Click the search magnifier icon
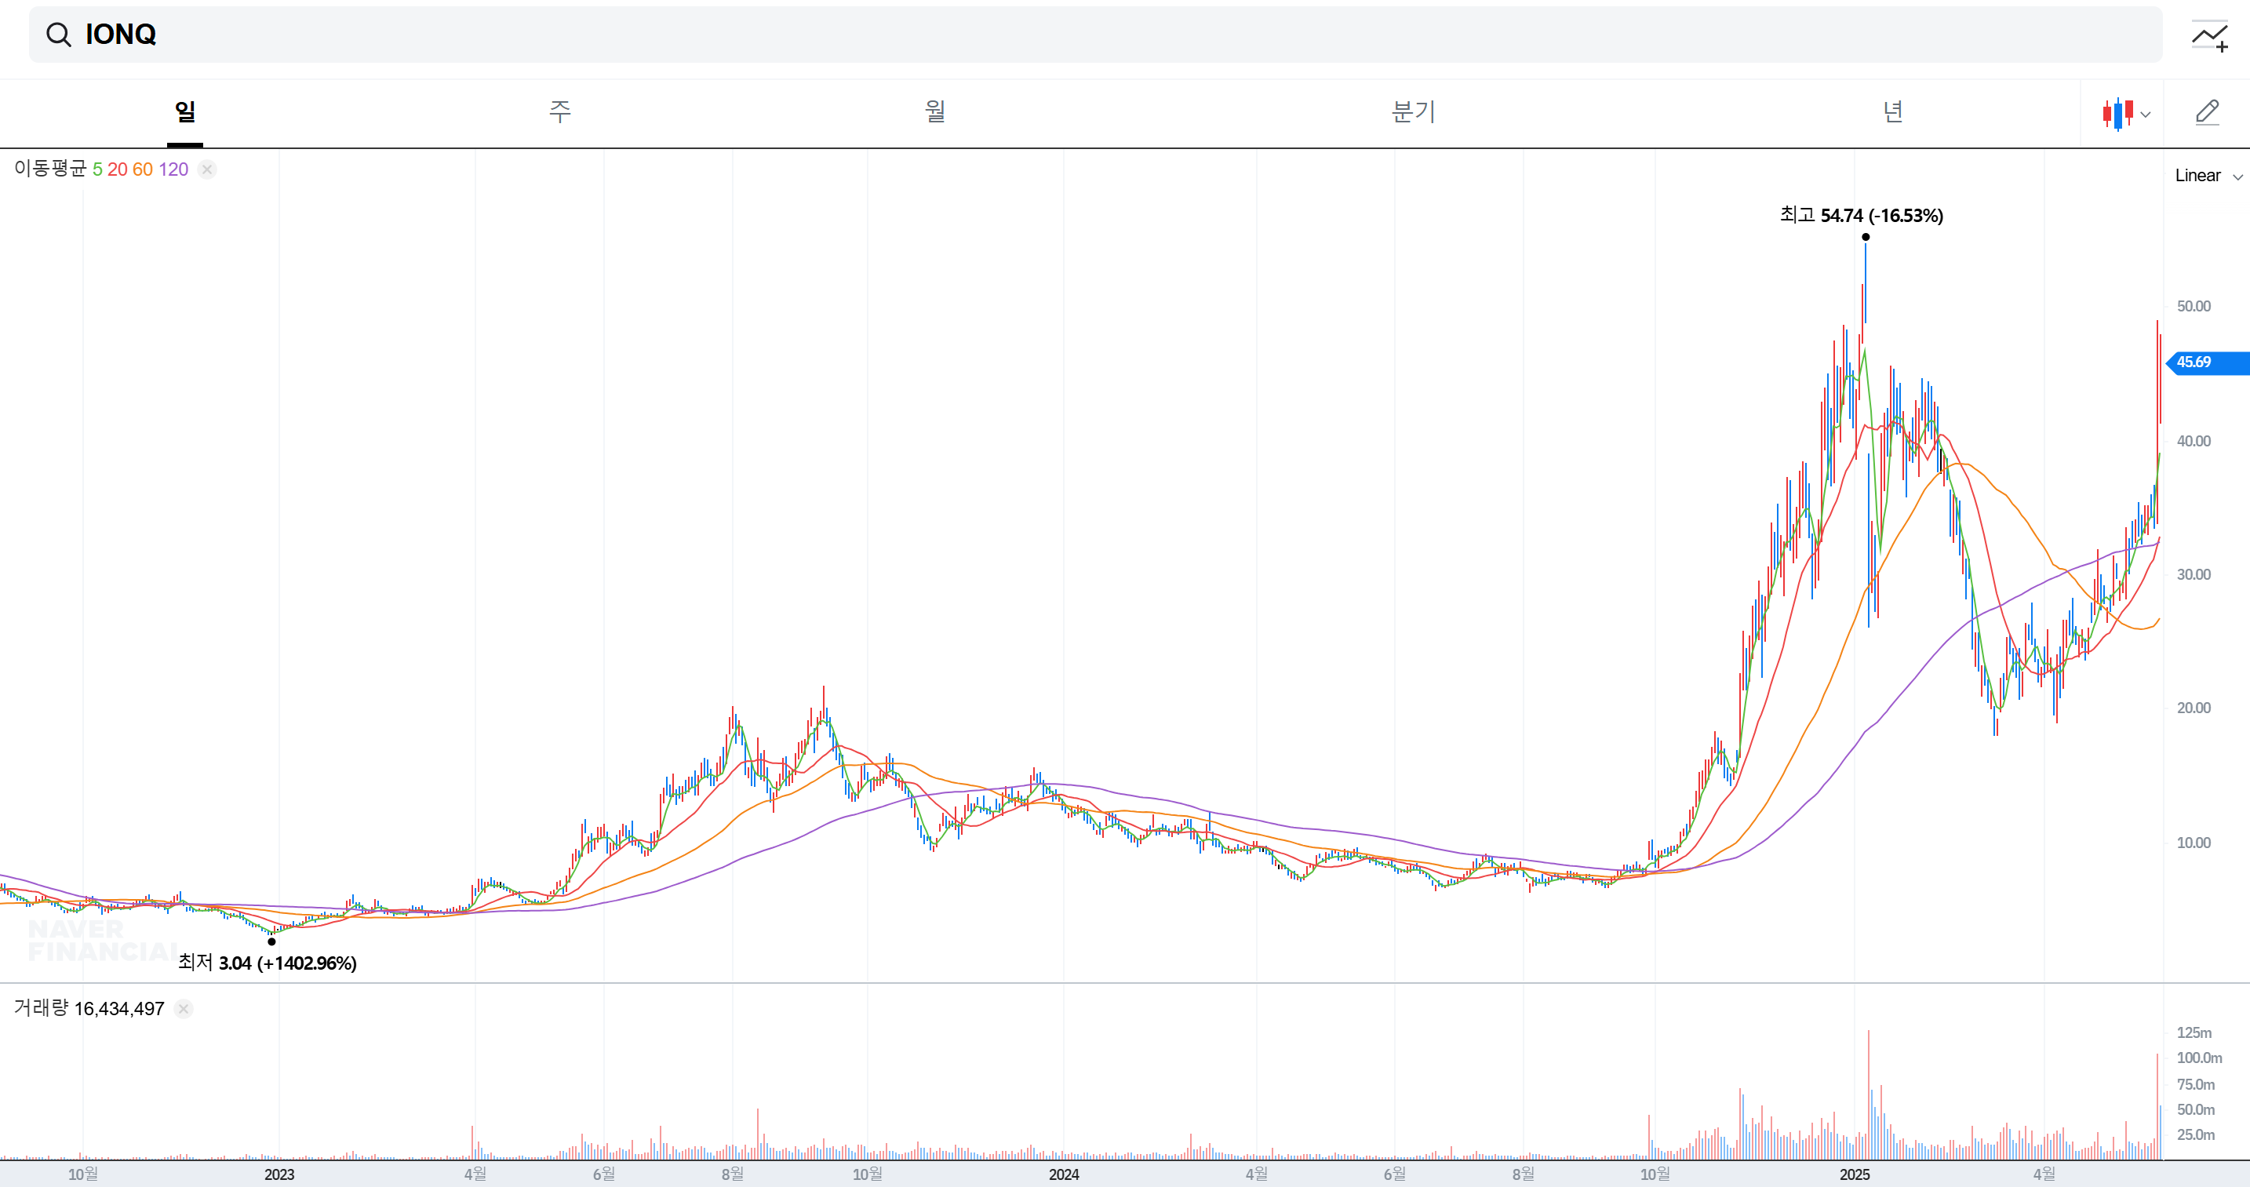Screen dimensions: 2250x1187 (59, 35)
